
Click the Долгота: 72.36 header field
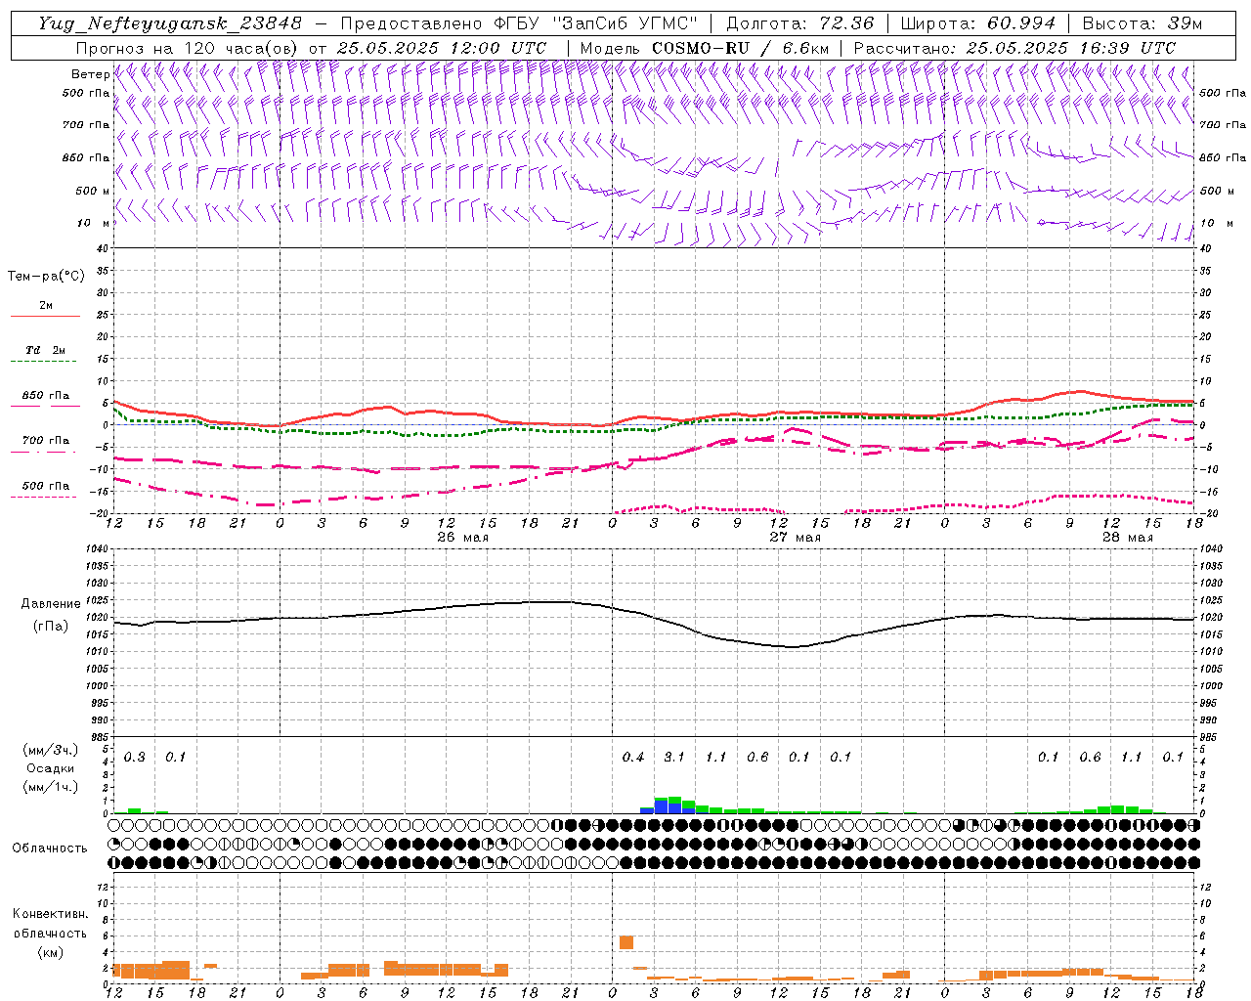tap(799, 23)
